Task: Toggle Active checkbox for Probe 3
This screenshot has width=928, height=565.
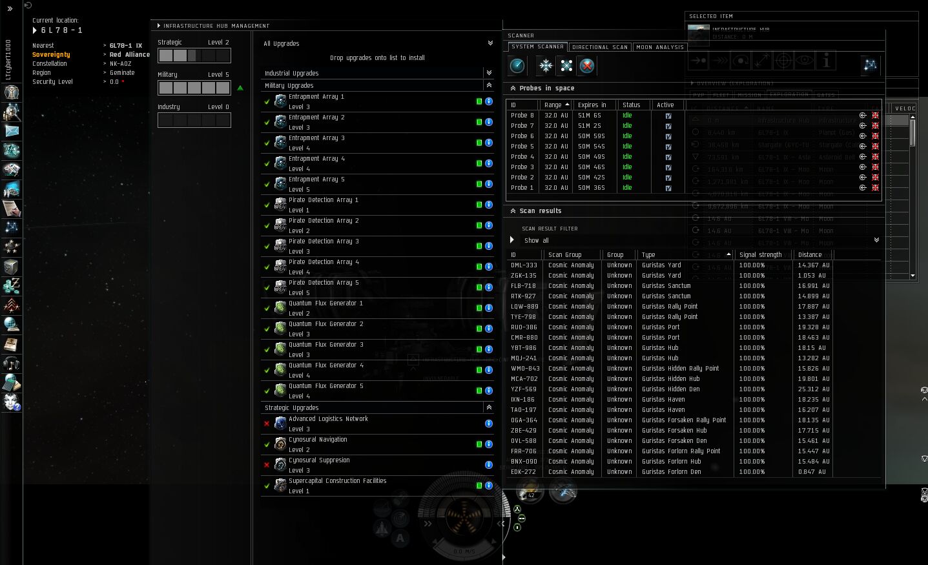Action: click(668, 168)
